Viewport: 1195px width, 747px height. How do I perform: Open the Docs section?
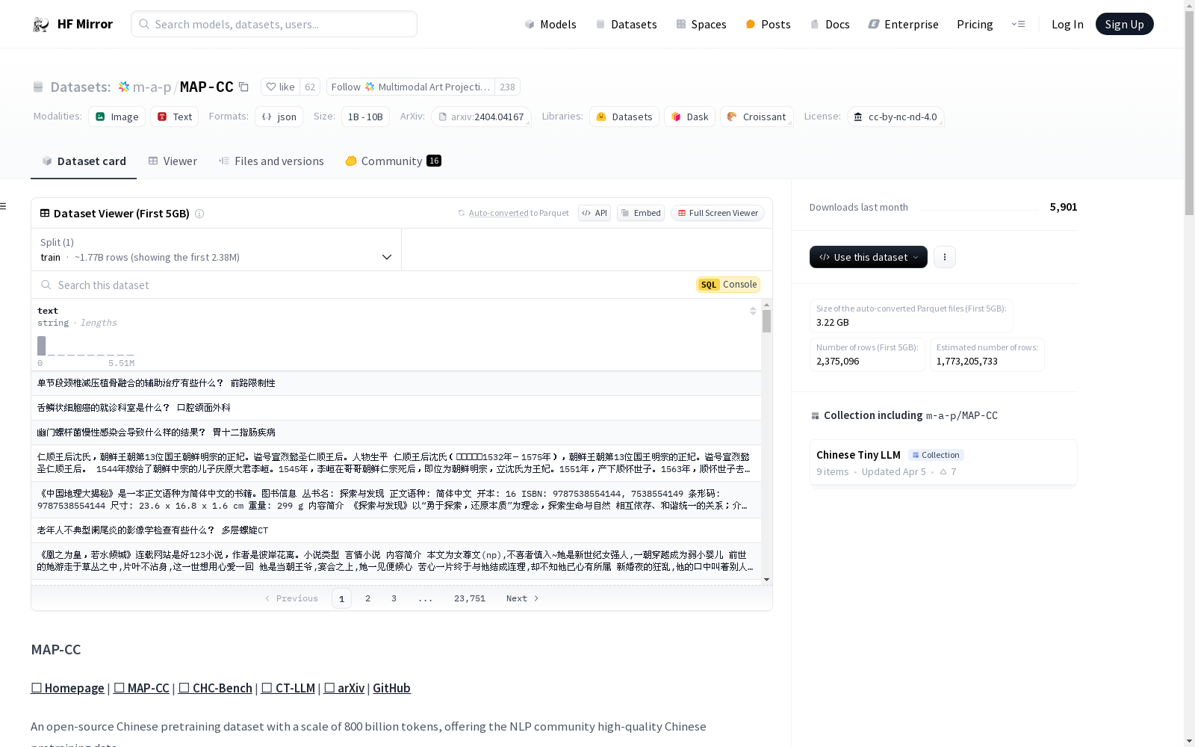[x=830, y=24]
